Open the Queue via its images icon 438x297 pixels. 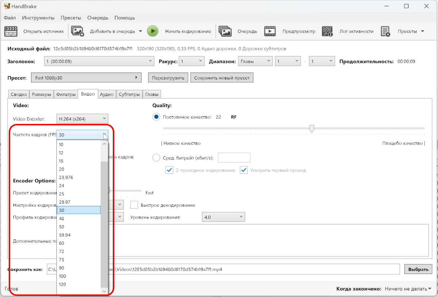tap(225, 31)
